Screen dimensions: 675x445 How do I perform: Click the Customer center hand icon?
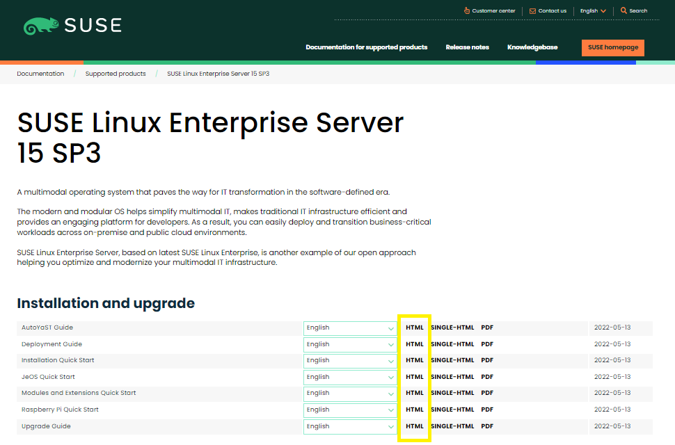467,10
